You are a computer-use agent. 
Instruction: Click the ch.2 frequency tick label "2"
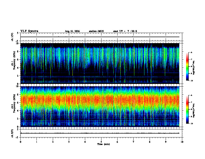click(18, 119)
